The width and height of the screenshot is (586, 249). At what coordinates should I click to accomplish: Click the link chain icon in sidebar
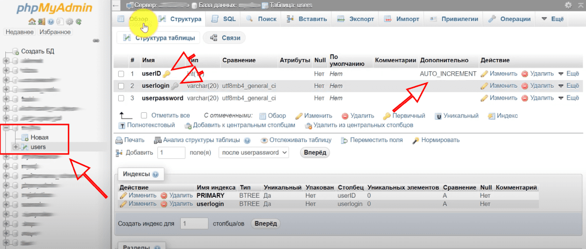(96, 40)
